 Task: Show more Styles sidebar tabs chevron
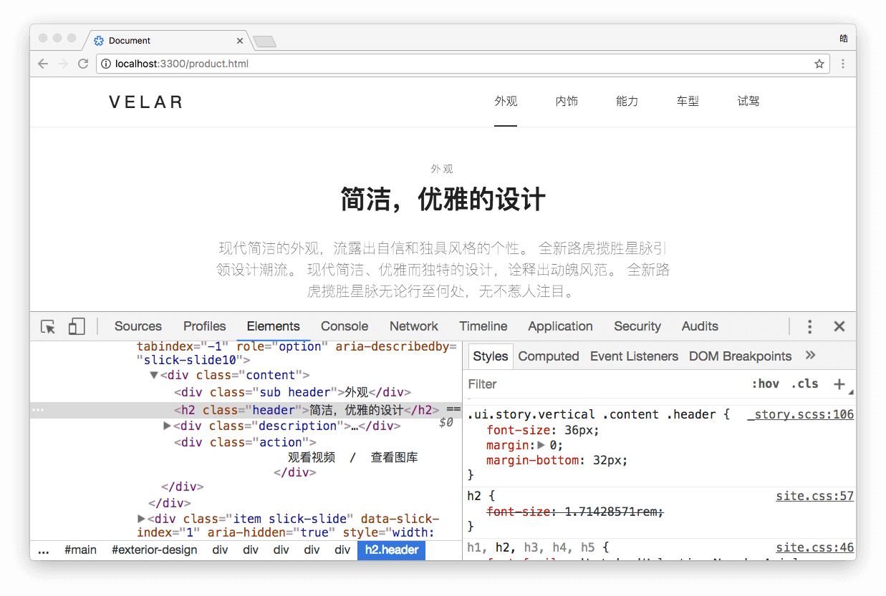click(811, 356)
